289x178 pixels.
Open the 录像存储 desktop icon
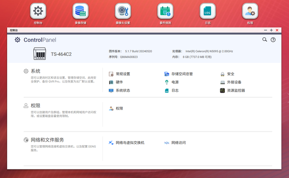click(x=80, y=11)
